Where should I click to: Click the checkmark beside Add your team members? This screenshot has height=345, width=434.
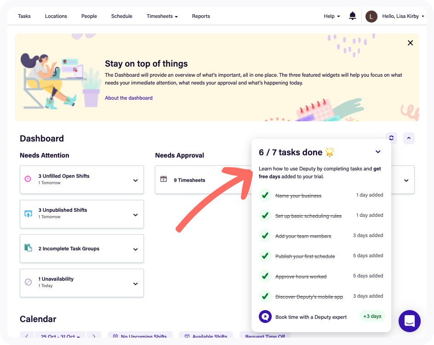pos(265,236)
